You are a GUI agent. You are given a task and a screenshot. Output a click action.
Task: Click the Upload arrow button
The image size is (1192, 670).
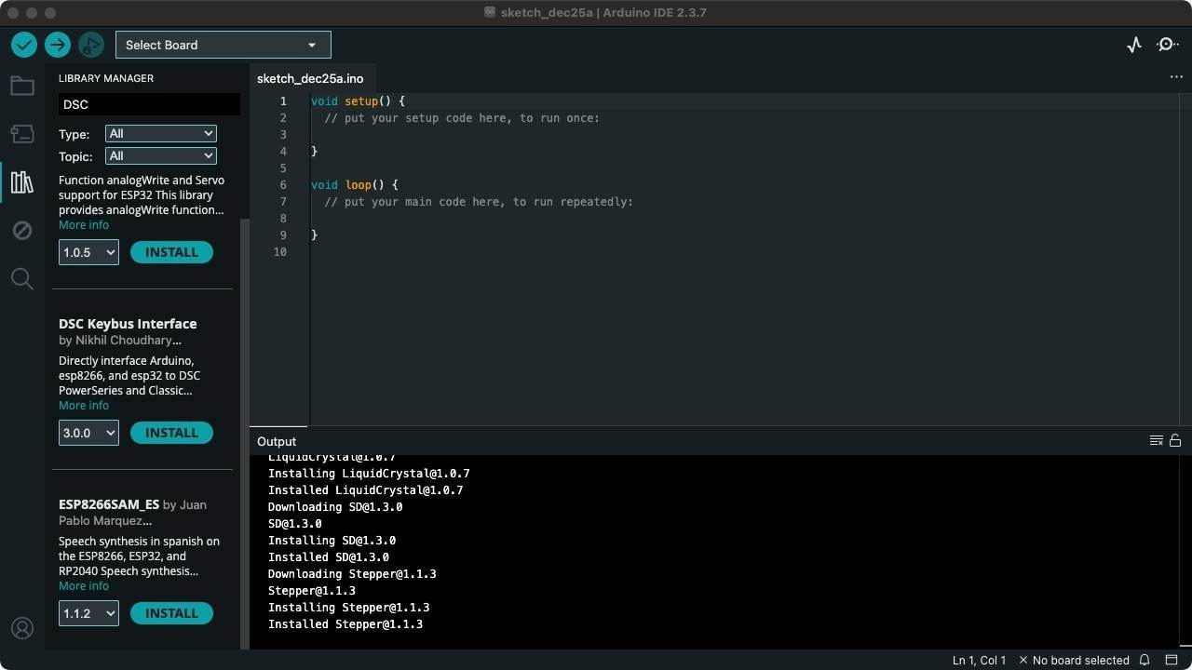(x=58, y=45)
